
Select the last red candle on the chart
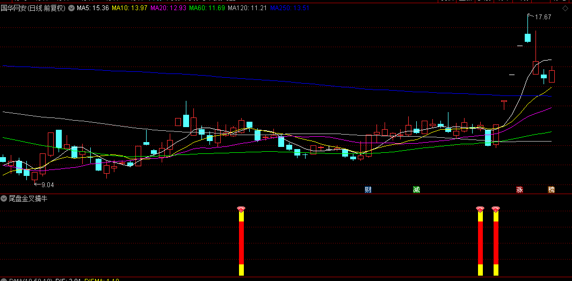coord(552,76)
